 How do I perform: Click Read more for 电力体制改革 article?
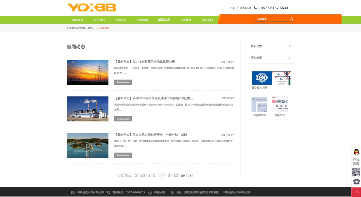[x=123, y=82]
